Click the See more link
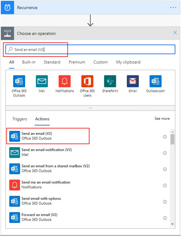 pyautogui.click(x=162, y=119)
